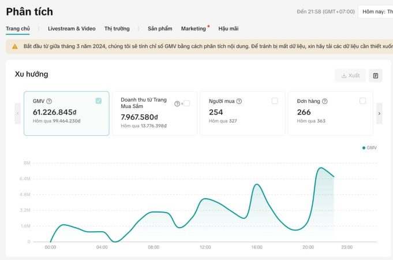The width and height of the screenshot is (393, 260).
Task: Click the help icon beside Người mua
Action: click(x=239, y=101)
